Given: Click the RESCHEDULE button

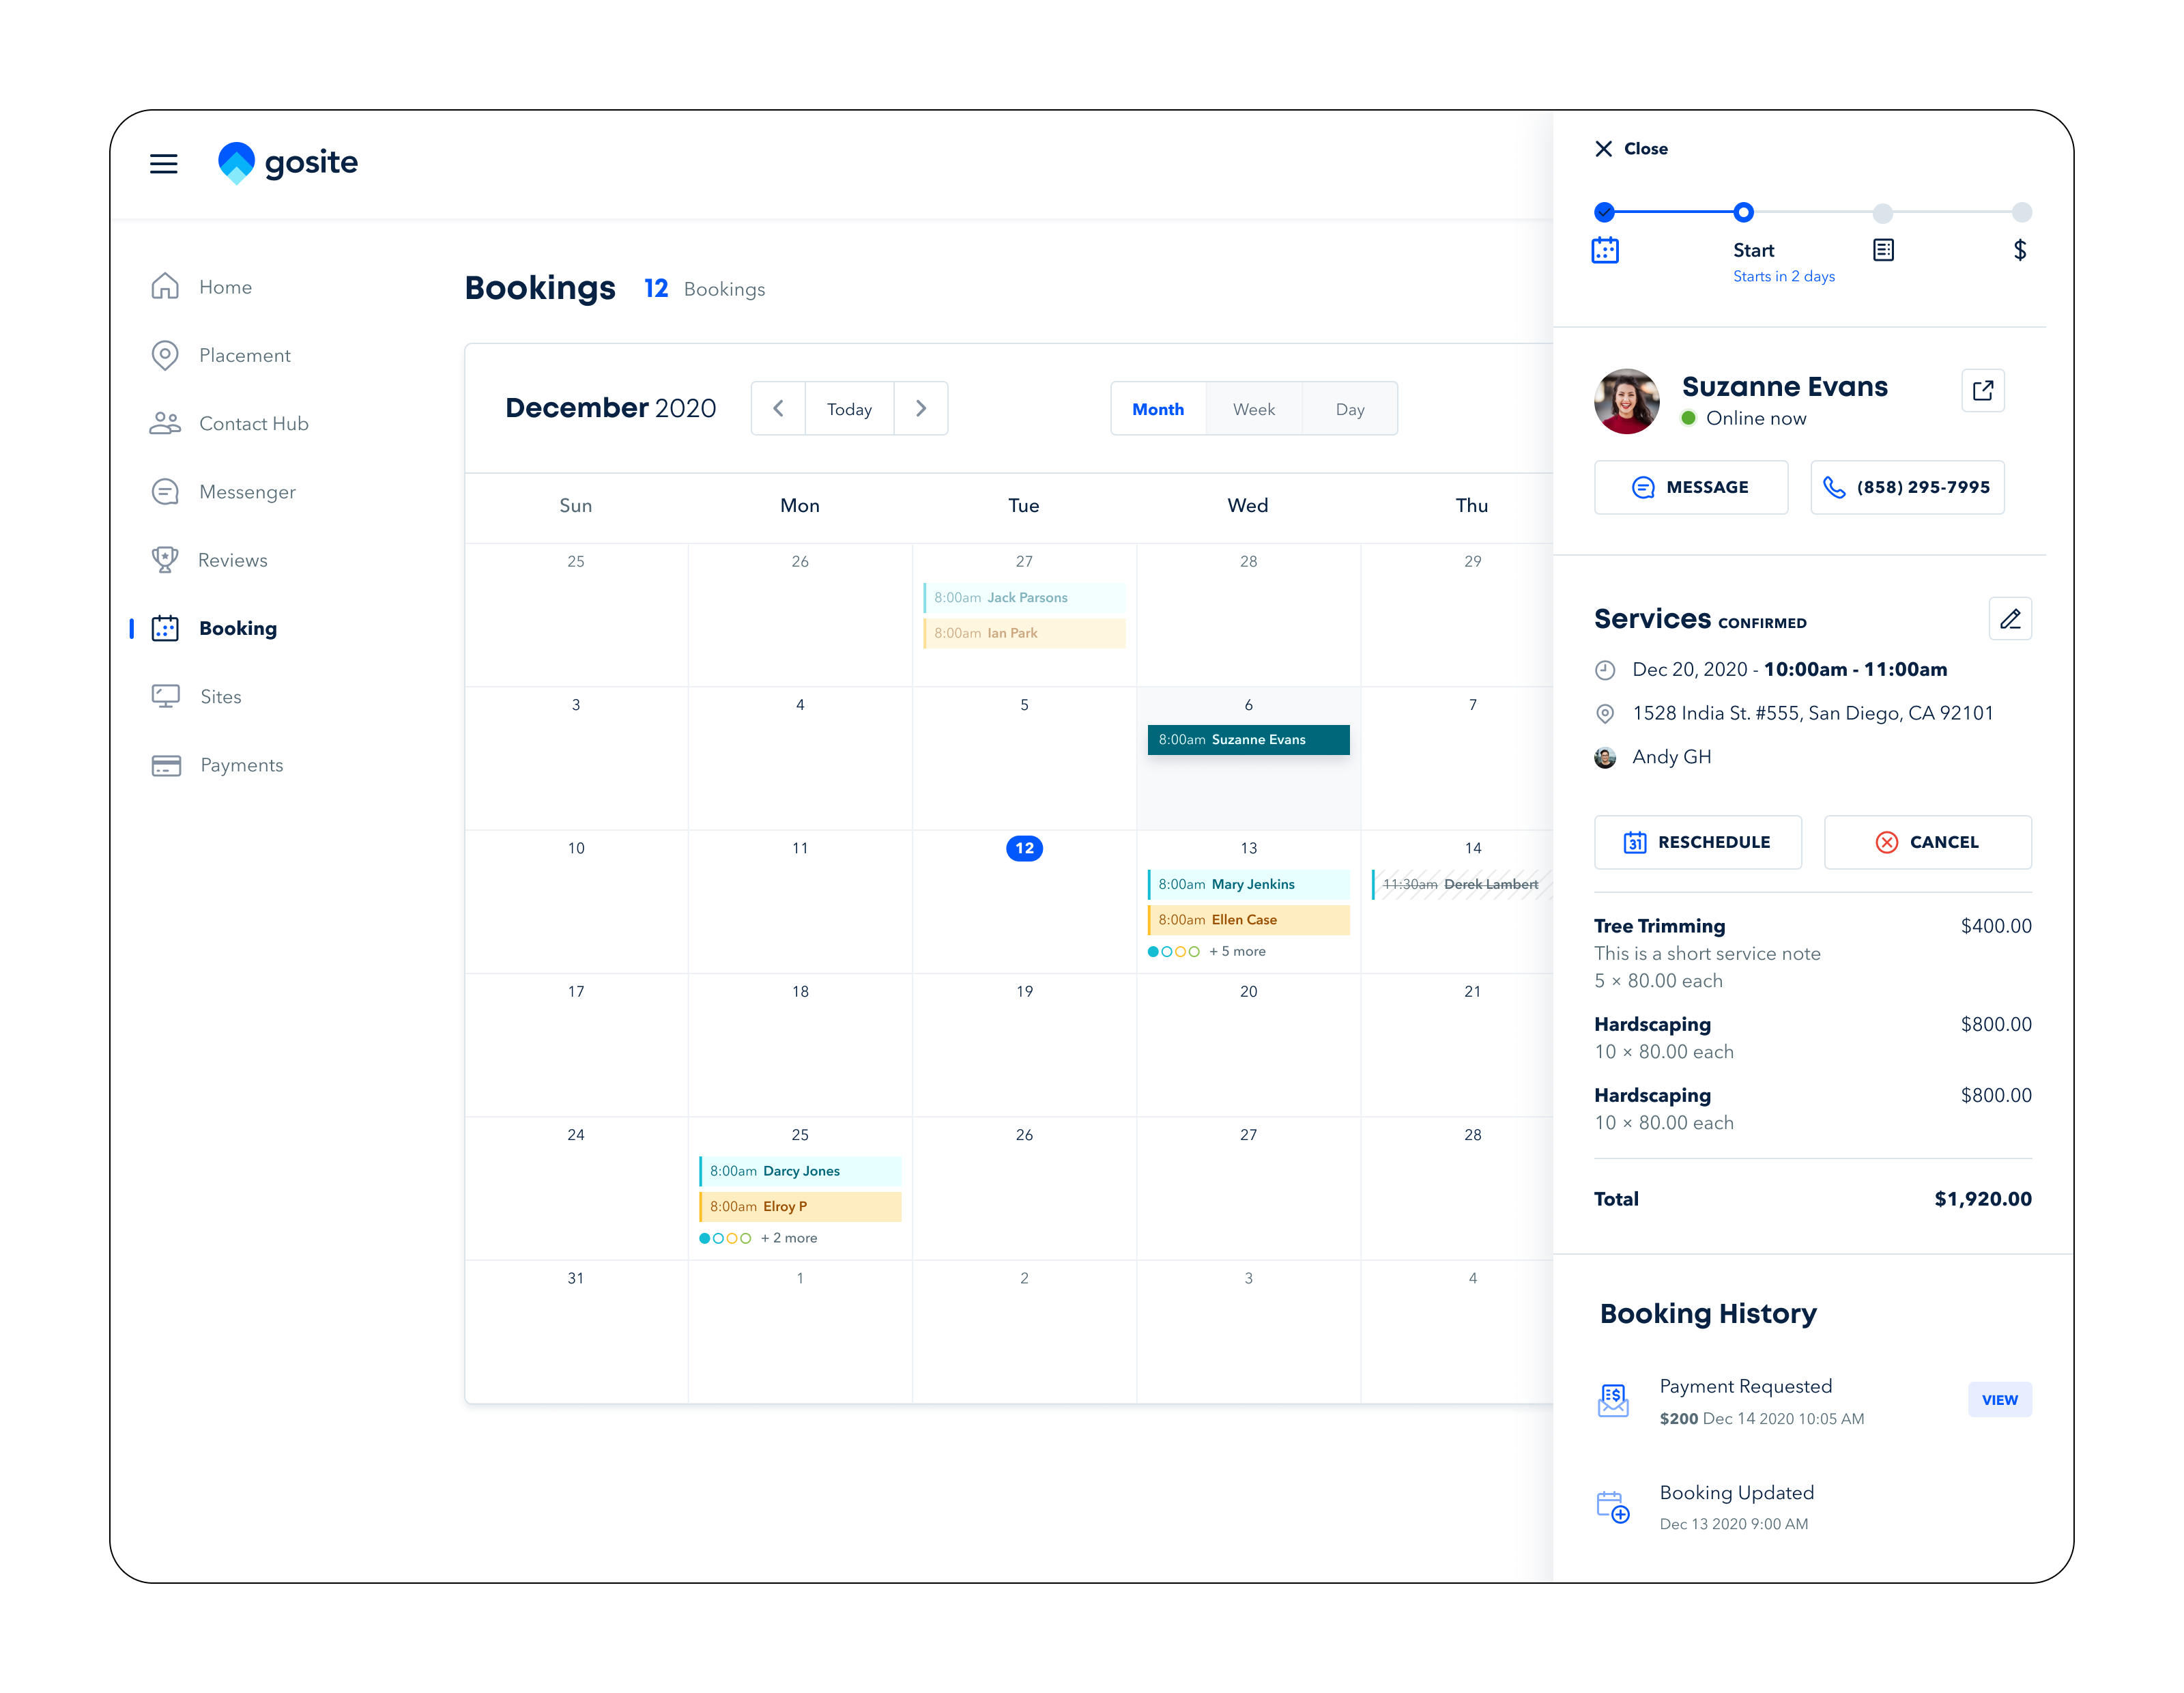Looking at the screenshot, I should click(x=1697, y=842).
